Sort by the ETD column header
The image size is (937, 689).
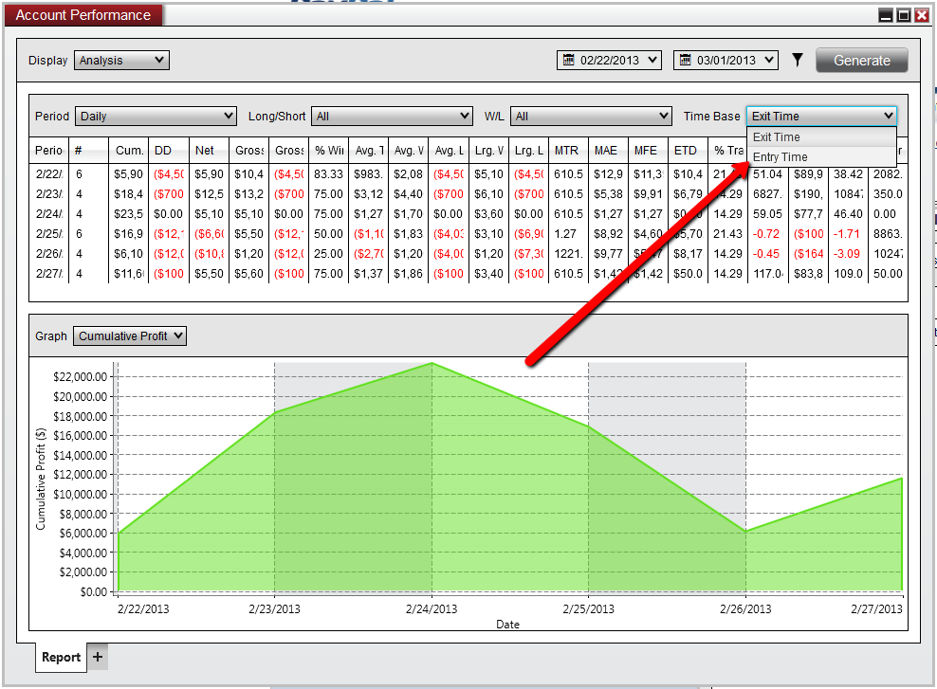[x=689, y=151]
